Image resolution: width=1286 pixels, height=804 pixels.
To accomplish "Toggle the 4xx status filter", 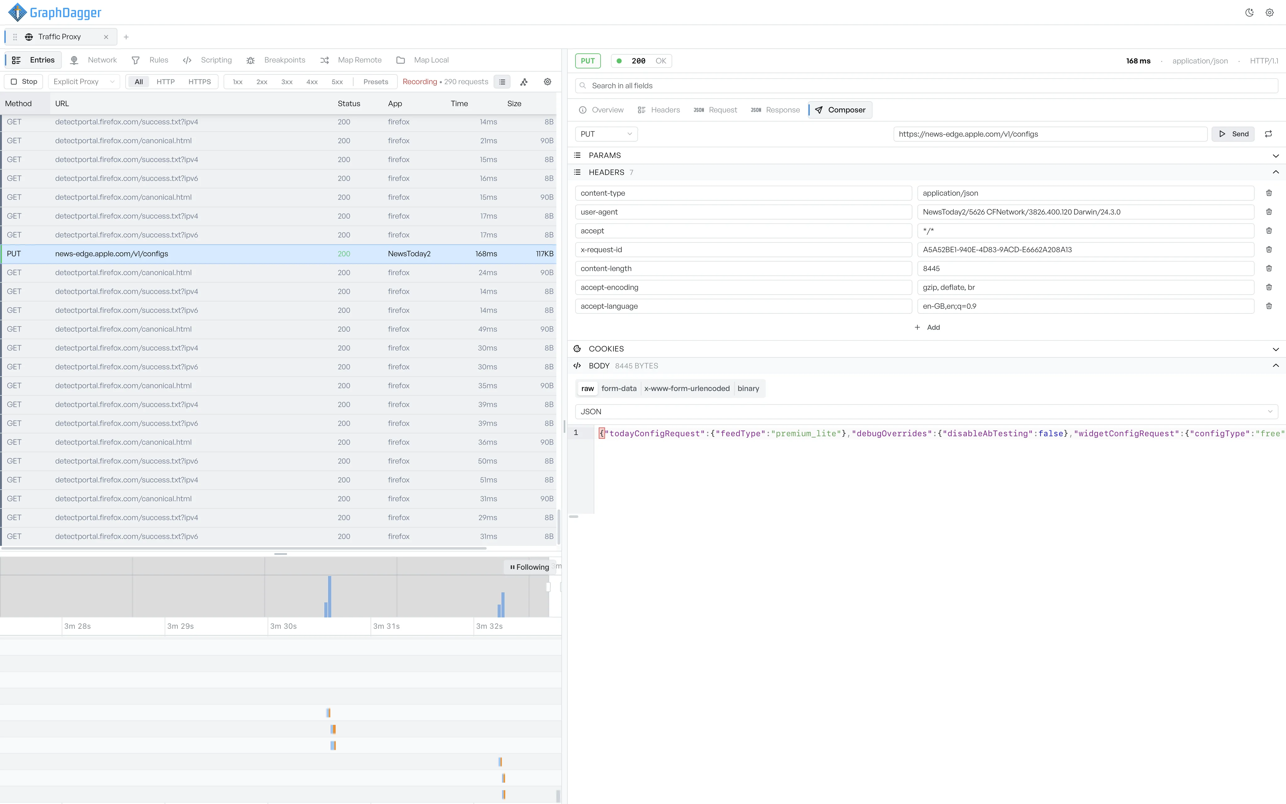I will [x=312, y=82].
